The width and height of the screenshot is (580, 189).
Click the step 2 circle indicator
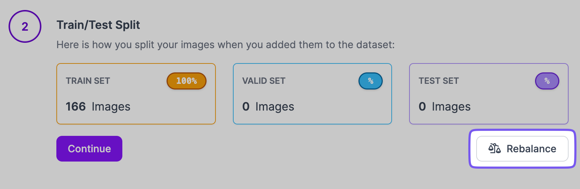click(25, 26)
